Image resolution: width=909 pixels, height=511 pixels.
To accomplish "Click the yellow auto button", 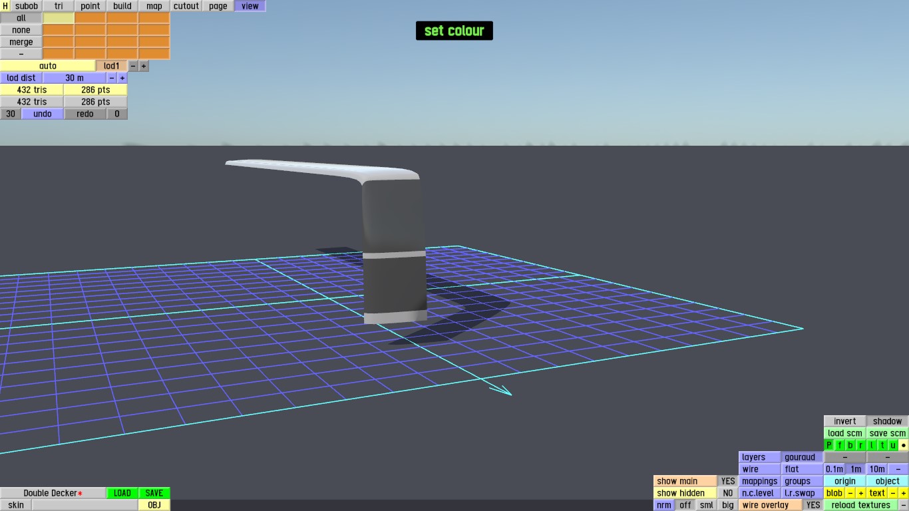I will [x=48, y=66].
